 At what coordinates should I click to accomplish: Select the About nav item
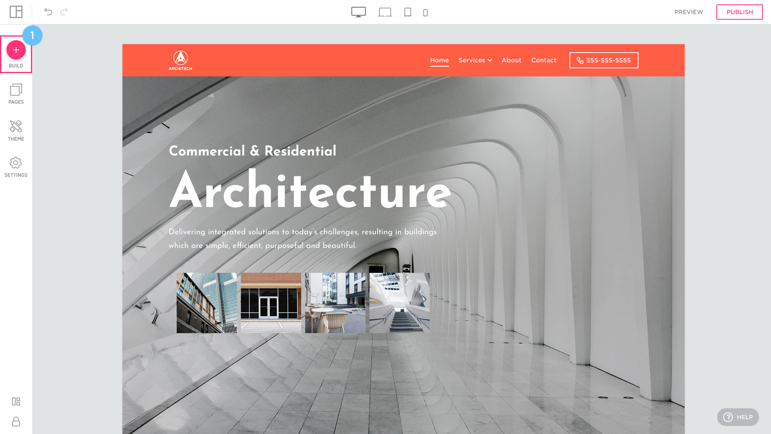click(x=511, y=60)
